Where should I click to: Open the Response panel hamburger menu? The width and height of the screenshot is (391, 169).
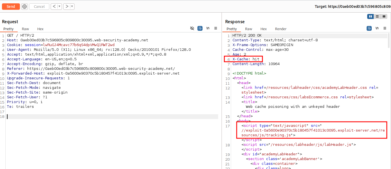(385, 28)
